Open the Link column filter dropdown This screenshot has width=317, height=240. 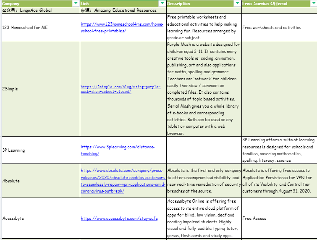(x=162, y=3)
